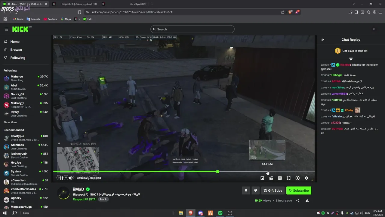Collapse the Chat Replay panel
The image size is (385, 217).
click(x=323, y=40)
